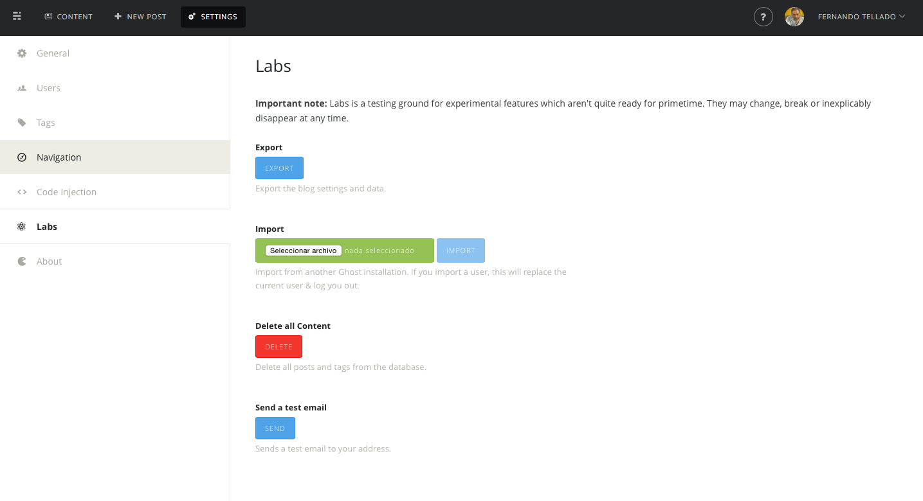Click the About icon in sidebar
The height and width of the screenshot is (501, 923).
[x=22, y=261]
